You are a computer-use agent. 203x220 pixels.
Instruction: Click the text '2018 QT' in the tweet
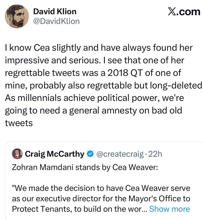[126, 73]
